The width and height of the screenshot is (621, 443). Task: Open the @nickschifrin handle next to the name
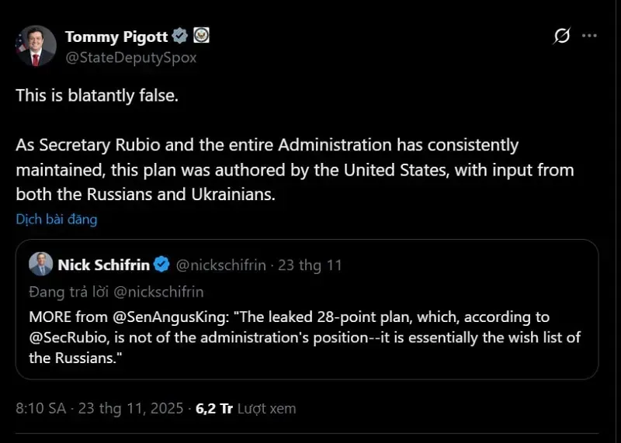221,265
